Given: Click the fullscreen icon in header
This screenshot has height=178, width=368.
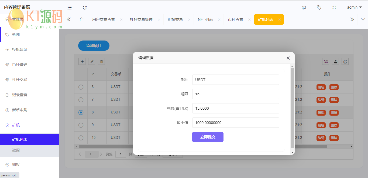Looking at the screenshot, I should [334, 8].
